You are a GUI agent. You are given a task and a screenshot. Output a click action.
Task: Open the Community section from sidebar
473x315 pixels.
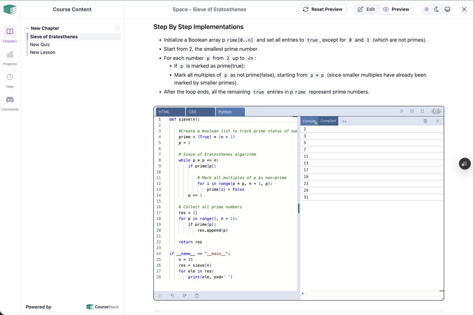click(9, 102)
